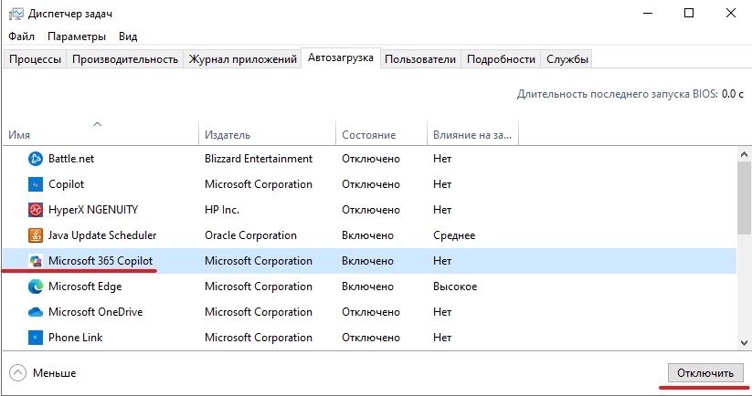Click the Copilot app icon
This screenshot has width=752, height=396.
pyautogui.click(x=36, y=184)
